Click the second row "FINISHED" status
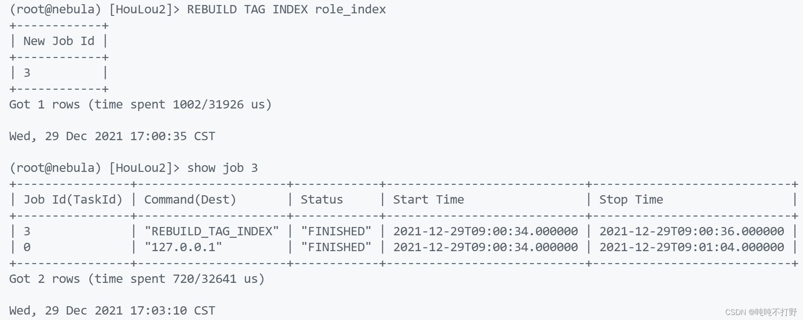803x320 pixels. coord(336,247)
